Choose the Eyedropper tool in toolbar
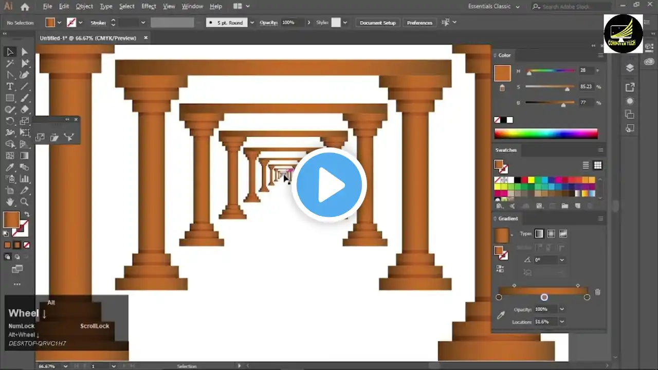658x370 pixels. 10,168
